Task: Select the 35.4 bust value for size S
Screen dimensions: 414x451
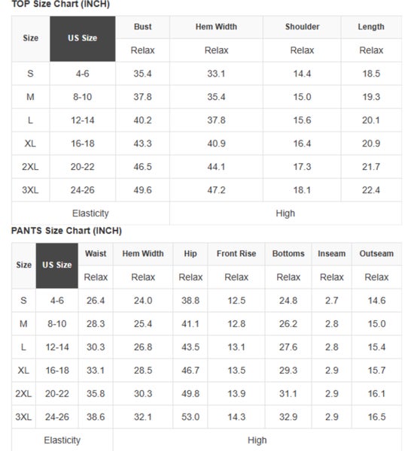Action: pos(142,74)
